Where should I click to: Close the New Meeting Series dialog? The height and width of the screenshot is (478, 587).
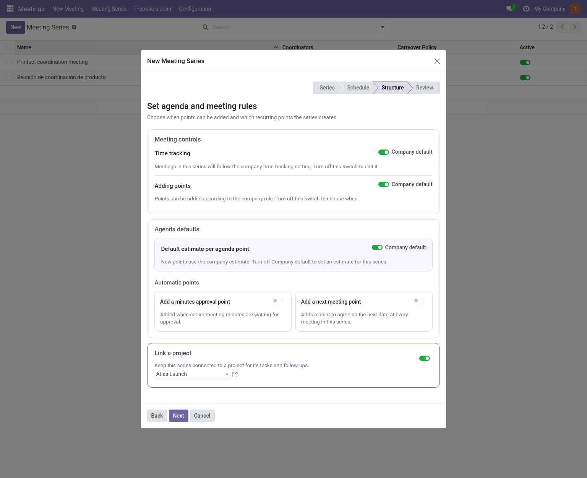click(x=437, y=61)
